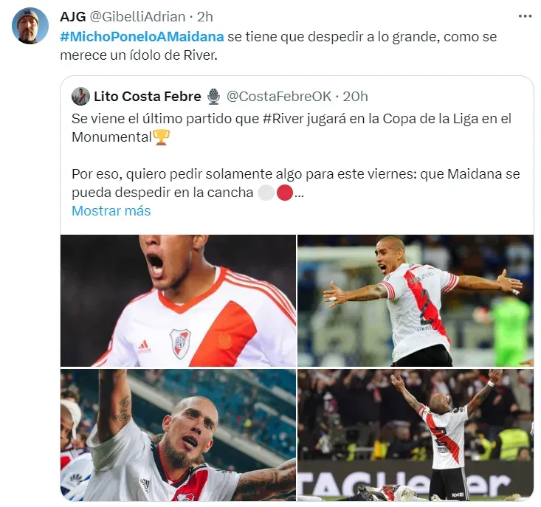
Task: Open the #MichoPoneloAMaidana hashtag
Action: point(142,37)
